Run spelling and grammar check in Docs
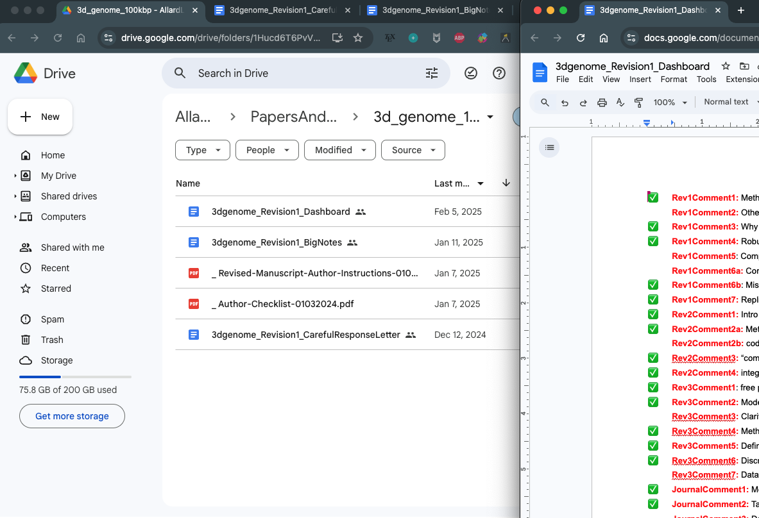Image resolution: width=759 pixels, height=518 pixels. click(x=620, y=102)
